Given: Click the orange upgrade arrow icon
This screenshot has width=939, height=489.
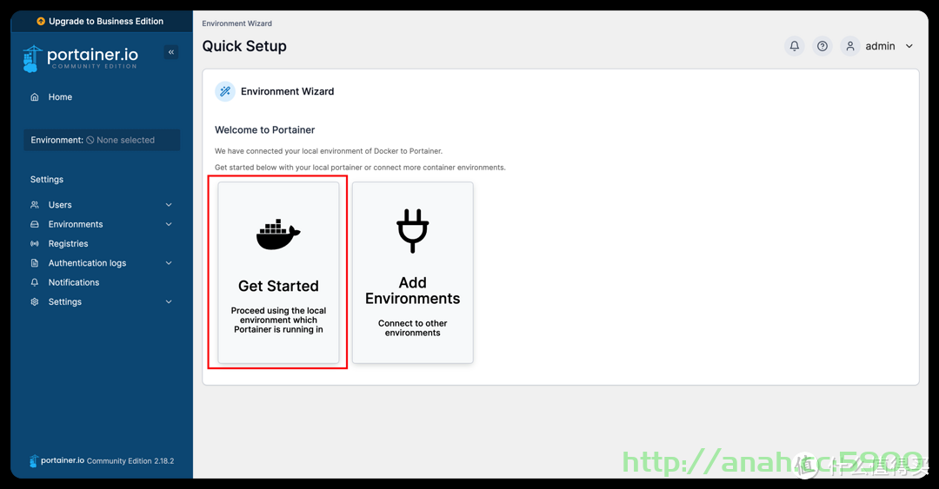Looking at the screenshot, I should (41, 21).
